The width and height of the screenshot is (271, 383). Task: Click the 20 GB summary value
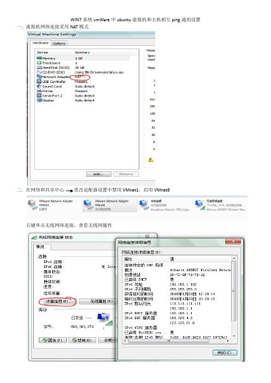point(79,68)
